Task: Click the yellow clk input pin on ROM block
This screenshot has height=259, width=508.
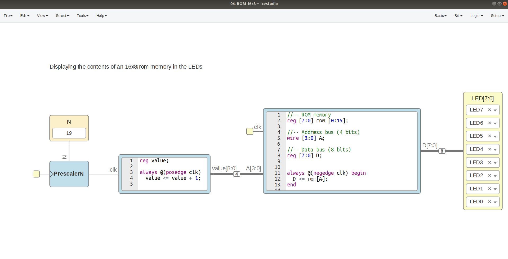Action: (x=249, y=131)
